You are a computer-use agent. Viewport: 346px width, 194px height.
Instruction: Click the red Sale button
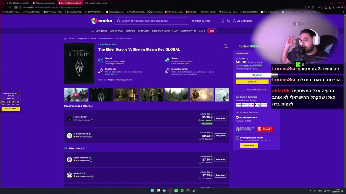tap(212, 31)
